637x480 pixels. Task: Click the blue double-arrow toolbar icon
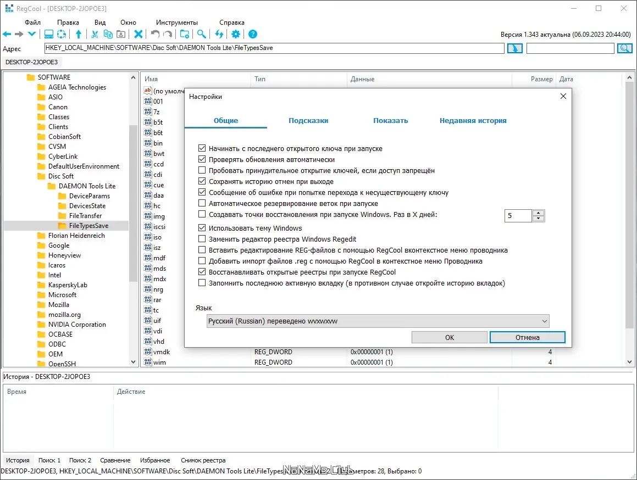[x=219, y=35]
